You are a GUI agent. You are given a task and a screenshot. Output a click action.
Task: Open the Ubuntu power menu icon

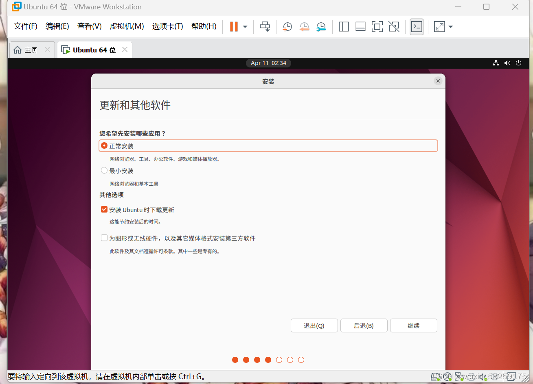tap(518, 63)
